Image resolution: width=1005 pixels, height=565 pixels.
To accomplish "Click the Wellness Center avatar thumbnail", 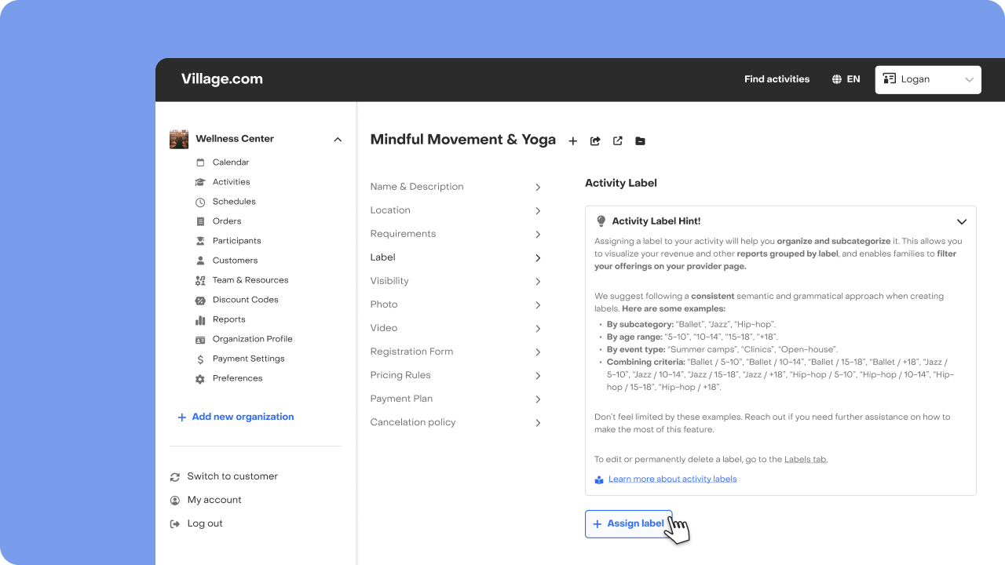I will click(x=179, y=139).
